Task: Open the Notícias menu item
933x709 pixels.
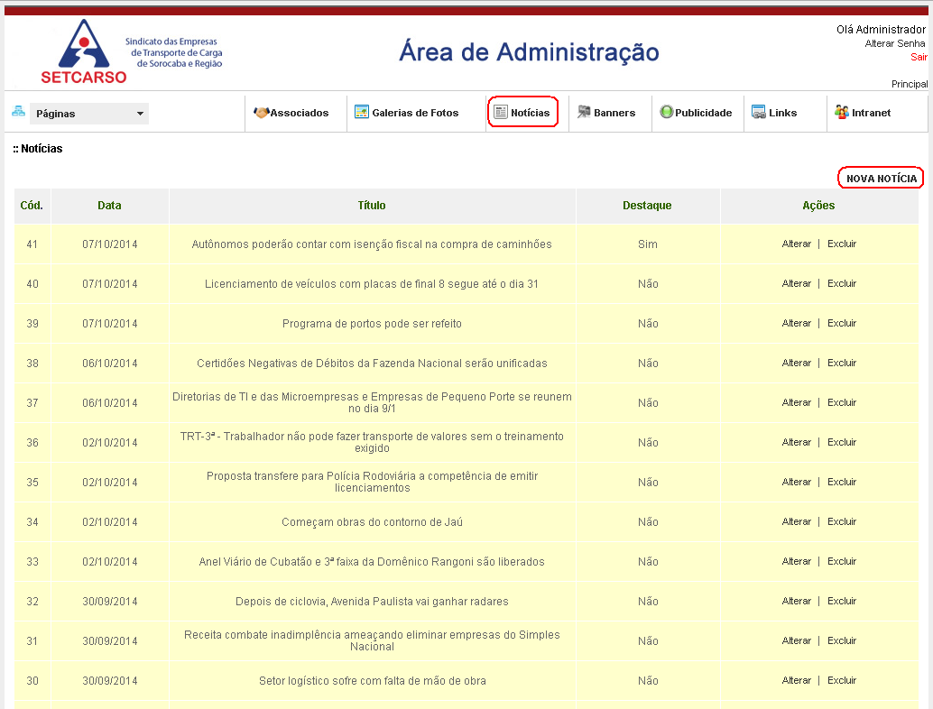Action: (531, 113)
